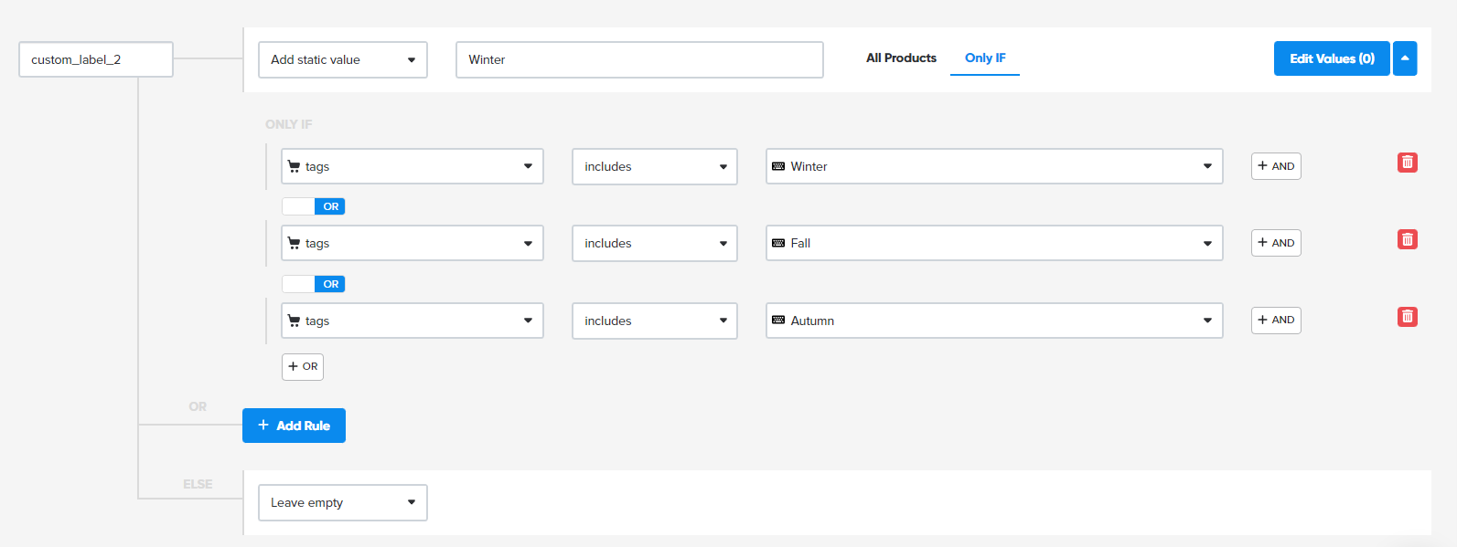Click the Add Rule button
Image resolution: width=1457 pixels, height=547 pixels.
(294, 426)
